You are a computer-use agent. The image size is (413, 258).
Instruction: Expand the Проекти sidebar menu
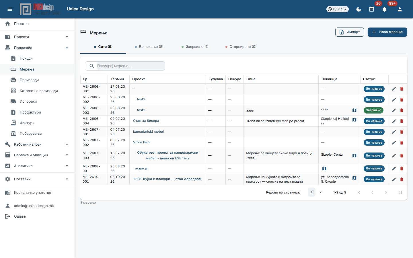(x=37, y=37)
